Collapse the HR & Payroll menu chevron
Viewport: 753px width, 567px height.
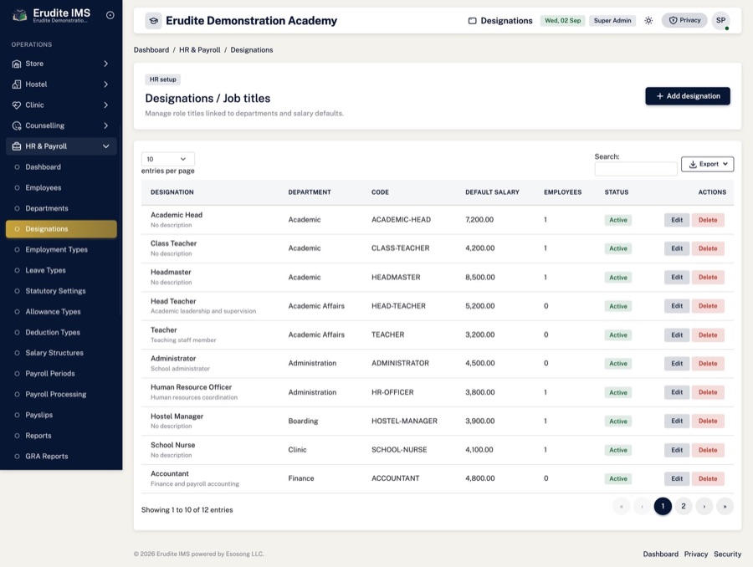click(105, 146)
